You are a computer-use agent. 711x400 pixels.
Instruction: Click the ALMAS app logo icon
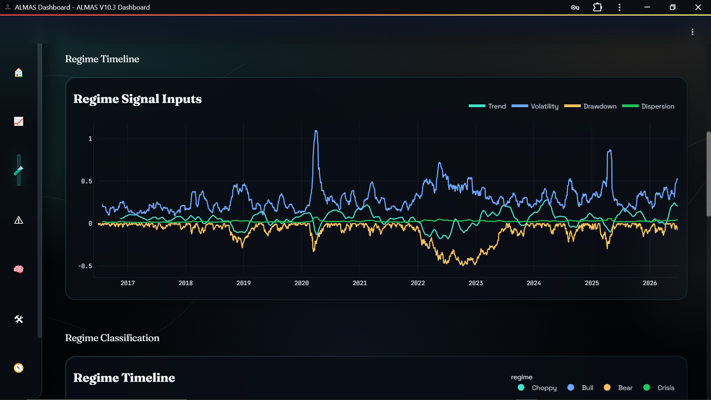(x=8, y=7)
